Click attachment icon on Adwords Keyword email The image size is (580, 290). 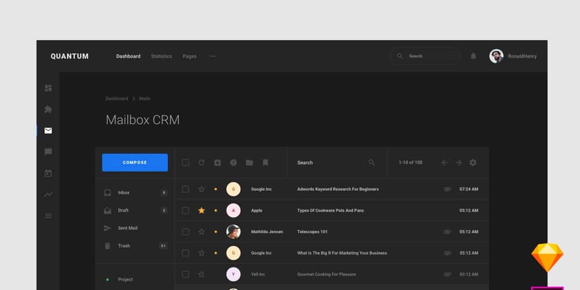pyautogui.click(x=448, y=189)
